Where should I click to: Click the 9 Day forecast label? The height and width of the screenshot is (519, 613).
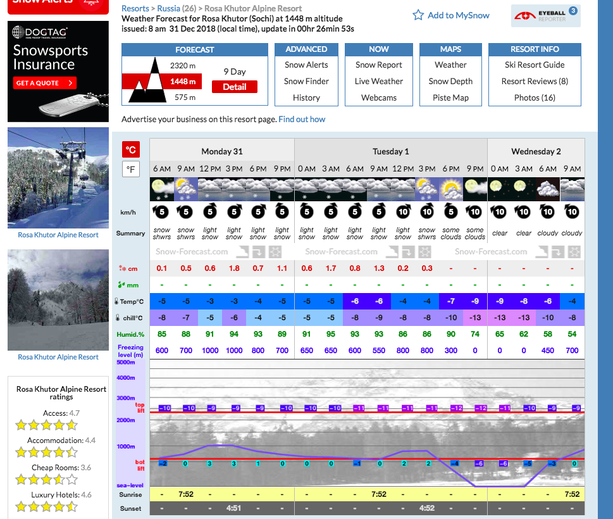[235, 72]
